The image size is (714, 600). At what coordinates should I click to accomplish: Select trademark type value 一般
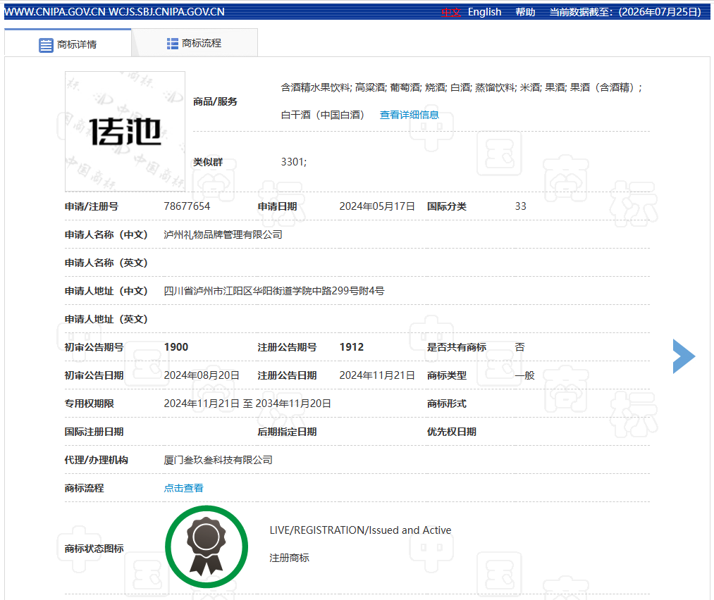coord(524,376)
